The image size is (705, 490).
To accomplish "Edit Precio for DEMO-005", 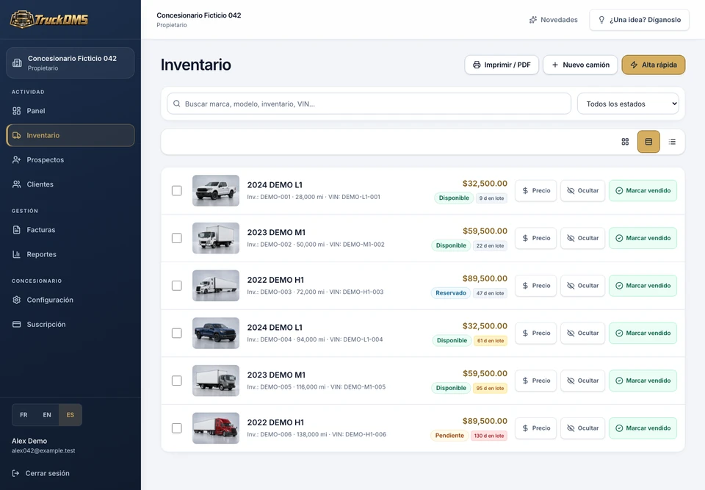I will (x=536, y=381).
